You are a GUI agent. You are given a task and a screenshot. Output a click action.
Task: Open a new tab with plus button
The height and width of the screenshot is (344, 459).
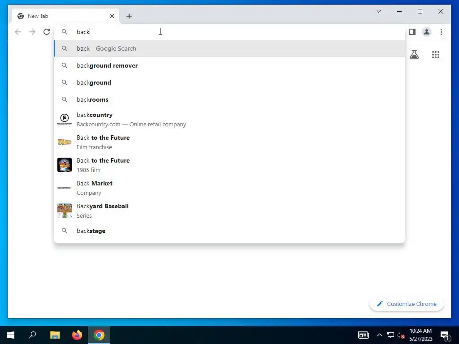[x=129, y=16]
